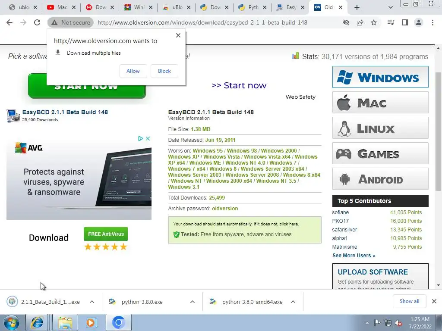This screenshot has height=331, width=442.
Task: Click the Windows 7 x64 compatibility link
Action: point(186,169)
